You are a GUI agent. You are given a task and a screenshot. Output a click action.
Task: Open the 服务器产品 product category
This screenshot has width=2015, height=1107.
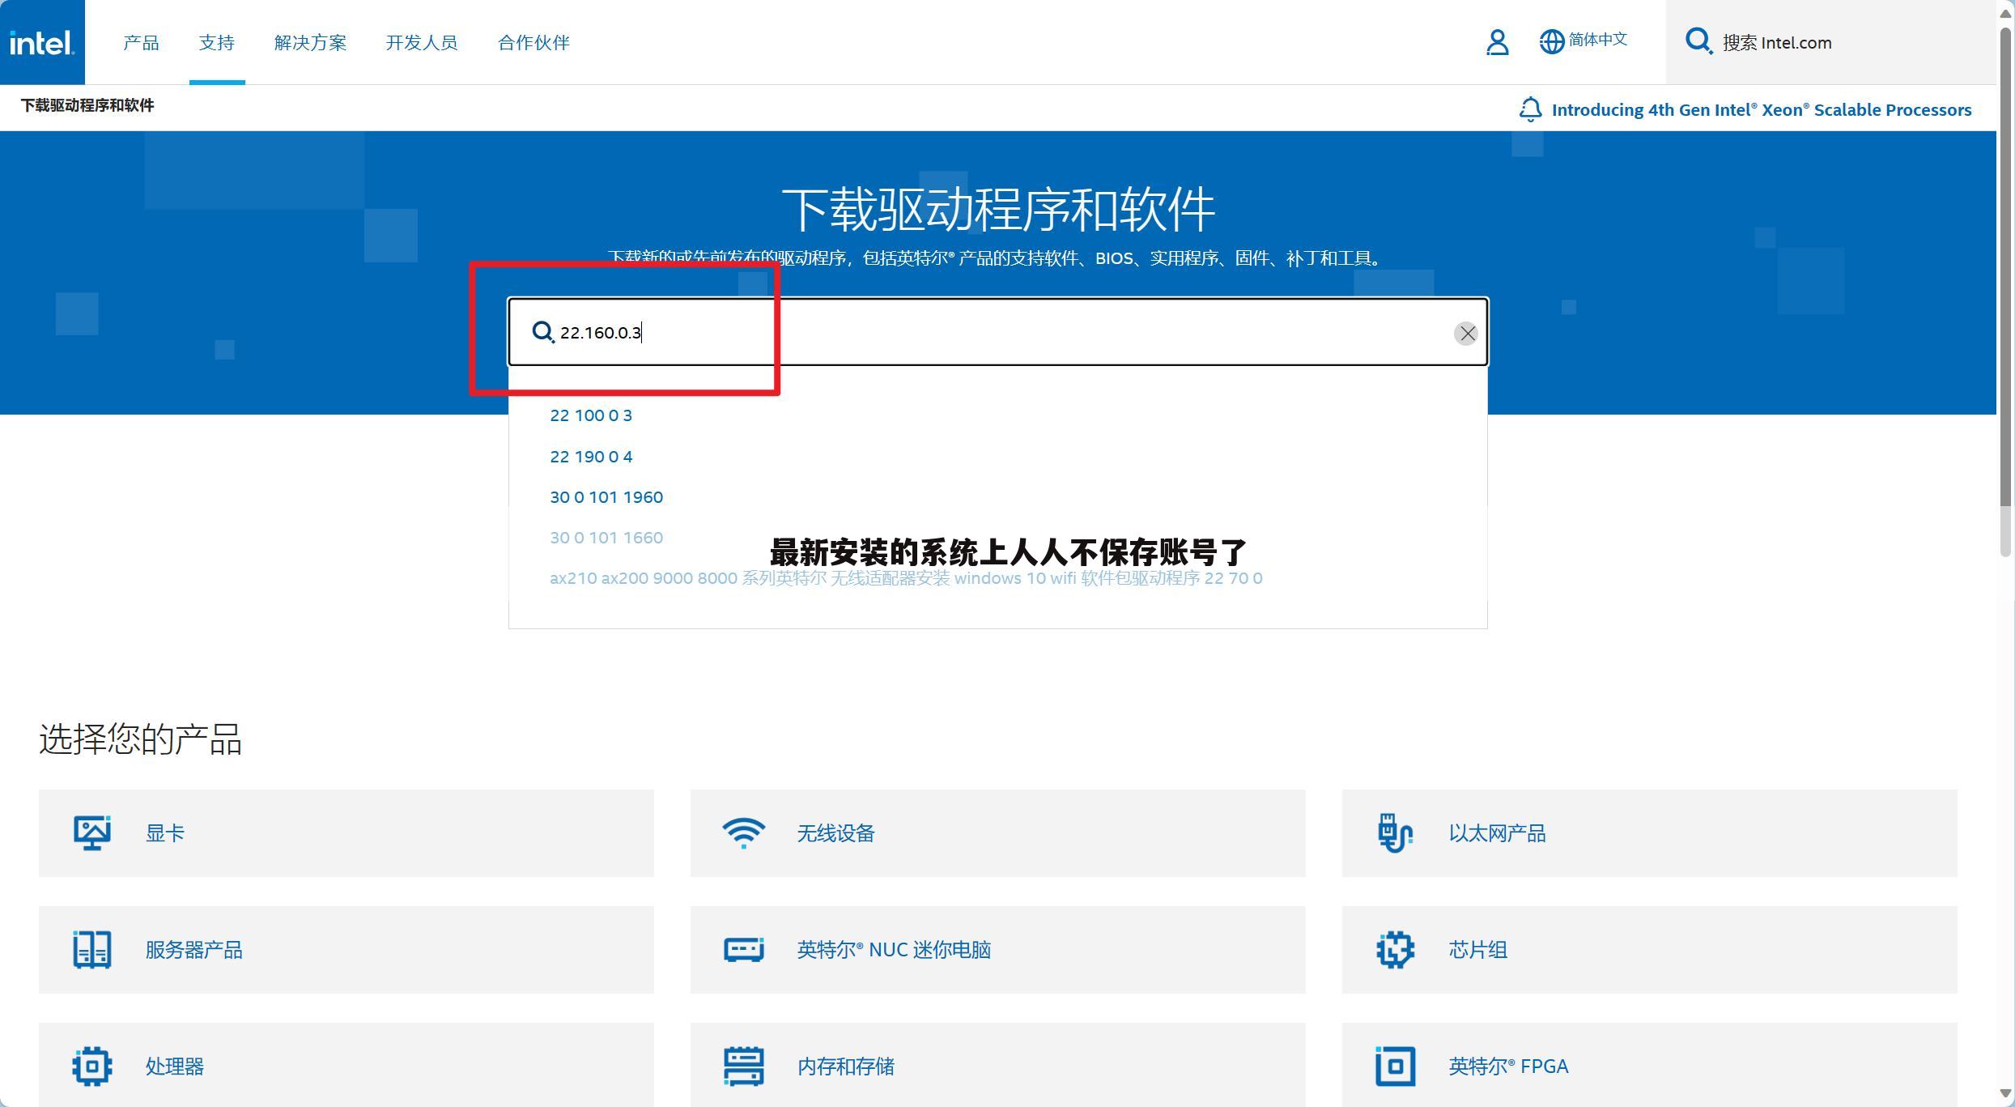(346, 949)
